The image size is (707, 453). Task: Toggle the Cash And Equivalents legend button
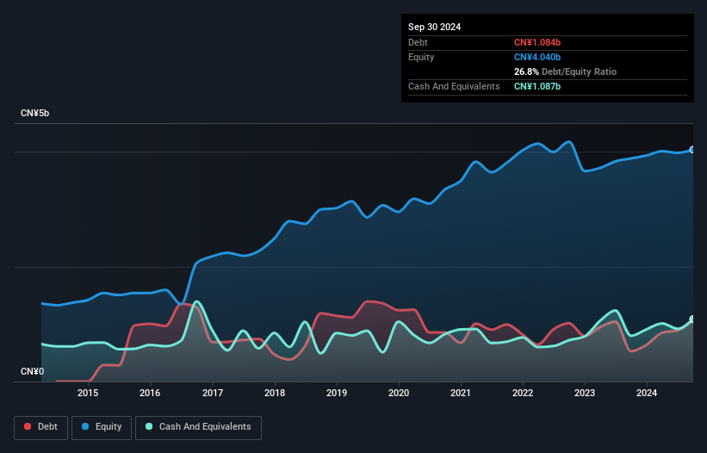(198, 427)
